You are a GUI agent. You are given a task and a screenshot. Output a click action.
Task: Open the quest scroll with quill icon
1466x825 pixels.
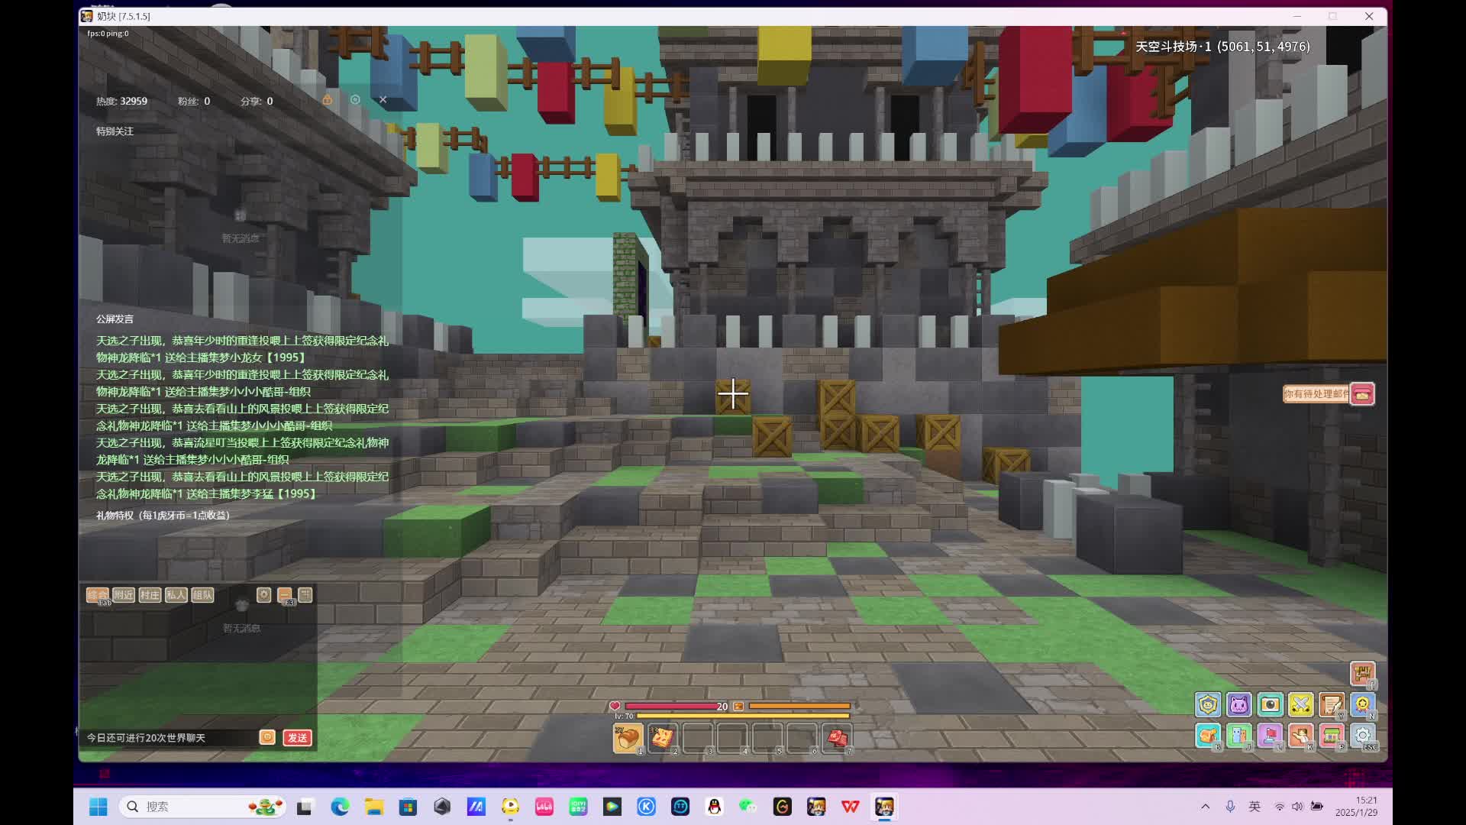[x=1332, y=704]
